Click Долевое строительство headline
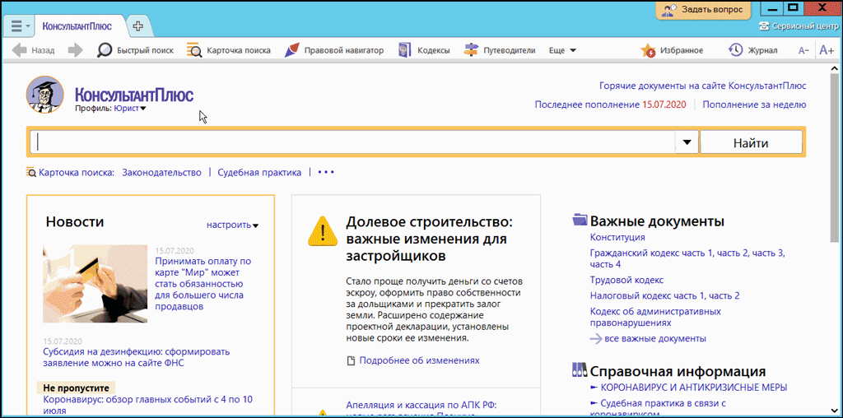 coord(430,239)
